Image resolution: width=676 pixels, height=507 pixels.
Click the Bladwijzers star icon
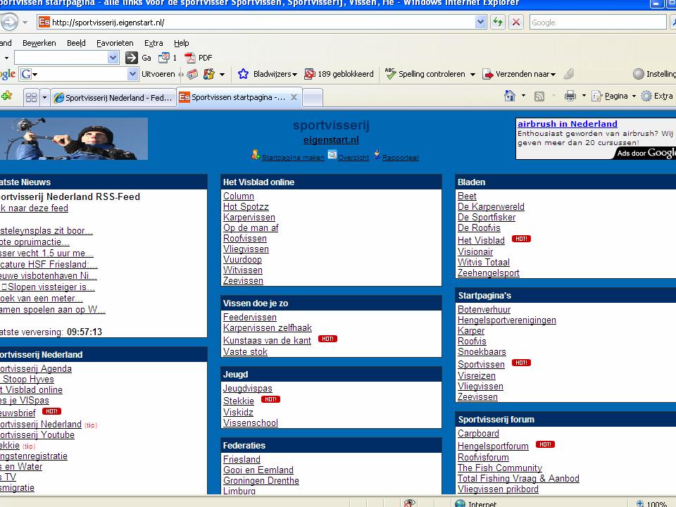(x=244, y=74)
